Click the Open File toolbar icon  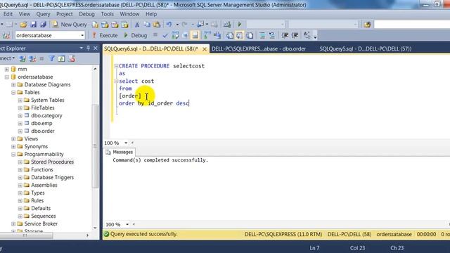[x=23, y=25]
